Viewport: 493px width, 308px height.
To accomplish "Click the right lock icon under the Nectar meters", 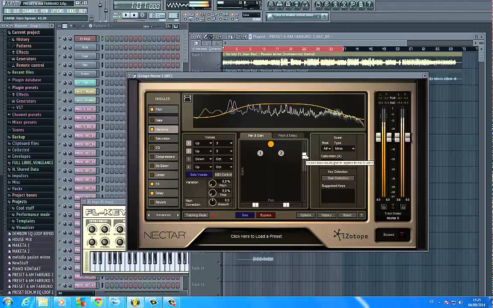I will pyautogui.click(x=403, y=207).
